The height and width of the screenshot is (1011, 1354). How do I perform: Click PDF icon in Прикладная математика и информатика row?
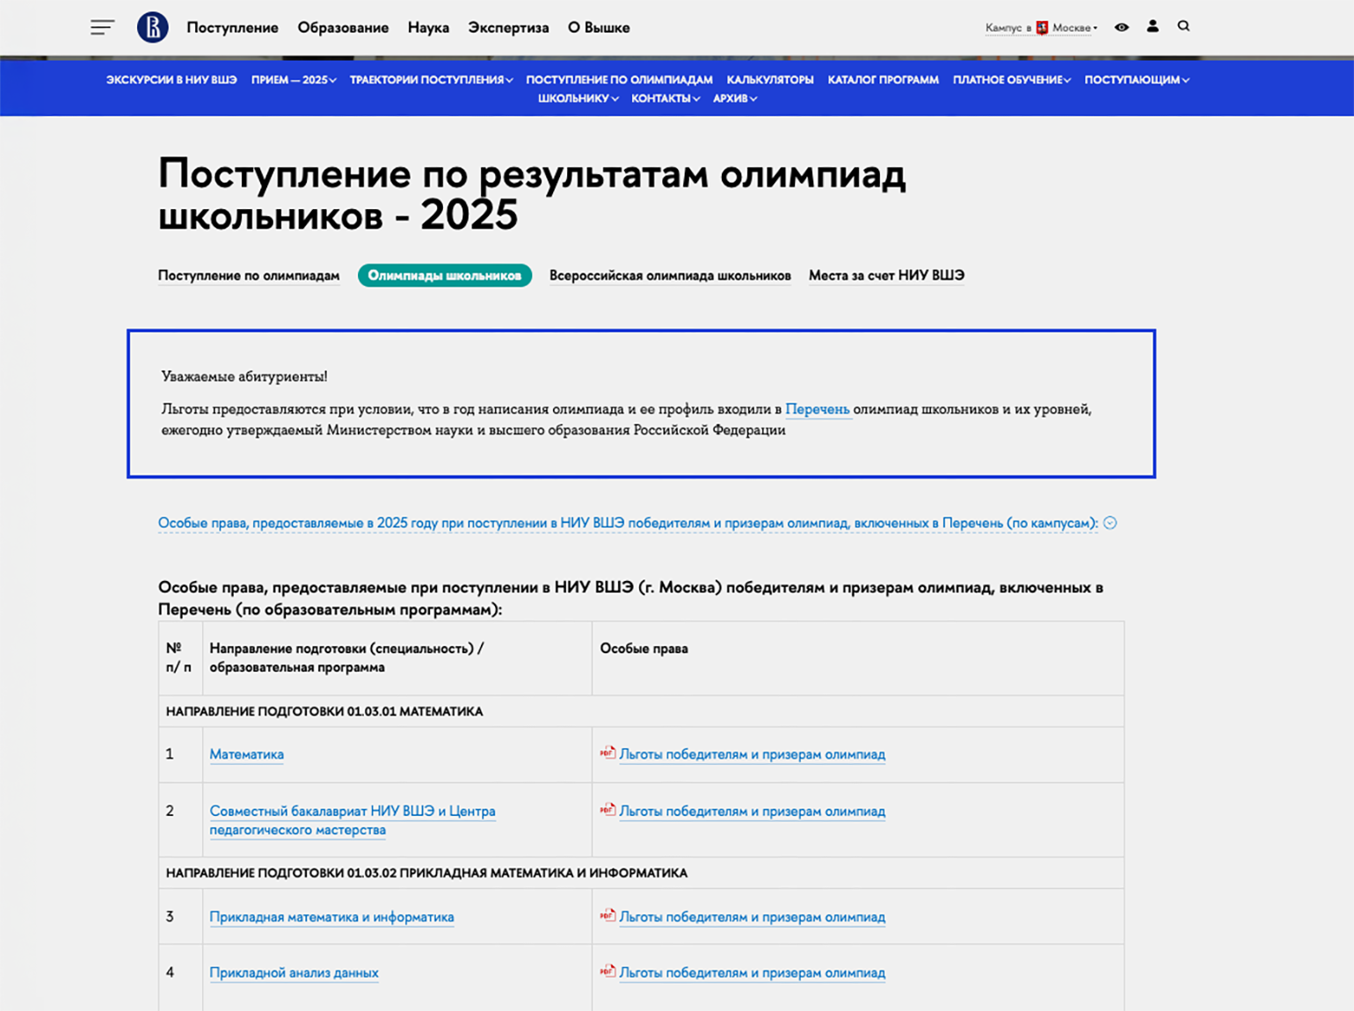pos(608,915)
